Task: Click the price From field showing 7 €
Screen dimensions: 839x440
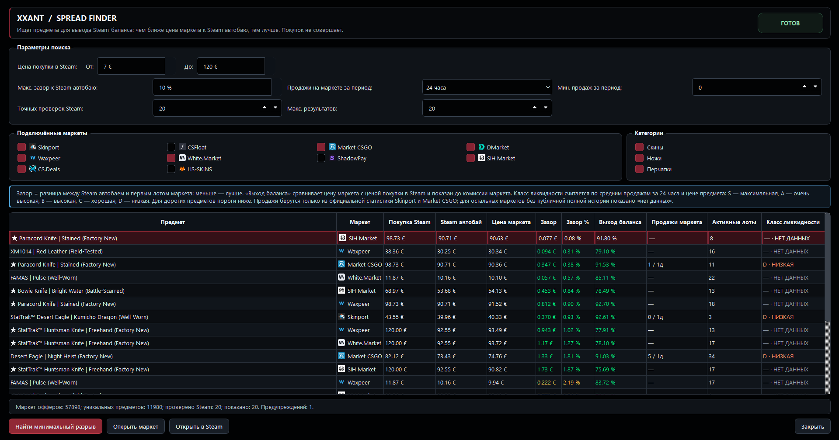Action: (x=131, y=66)
